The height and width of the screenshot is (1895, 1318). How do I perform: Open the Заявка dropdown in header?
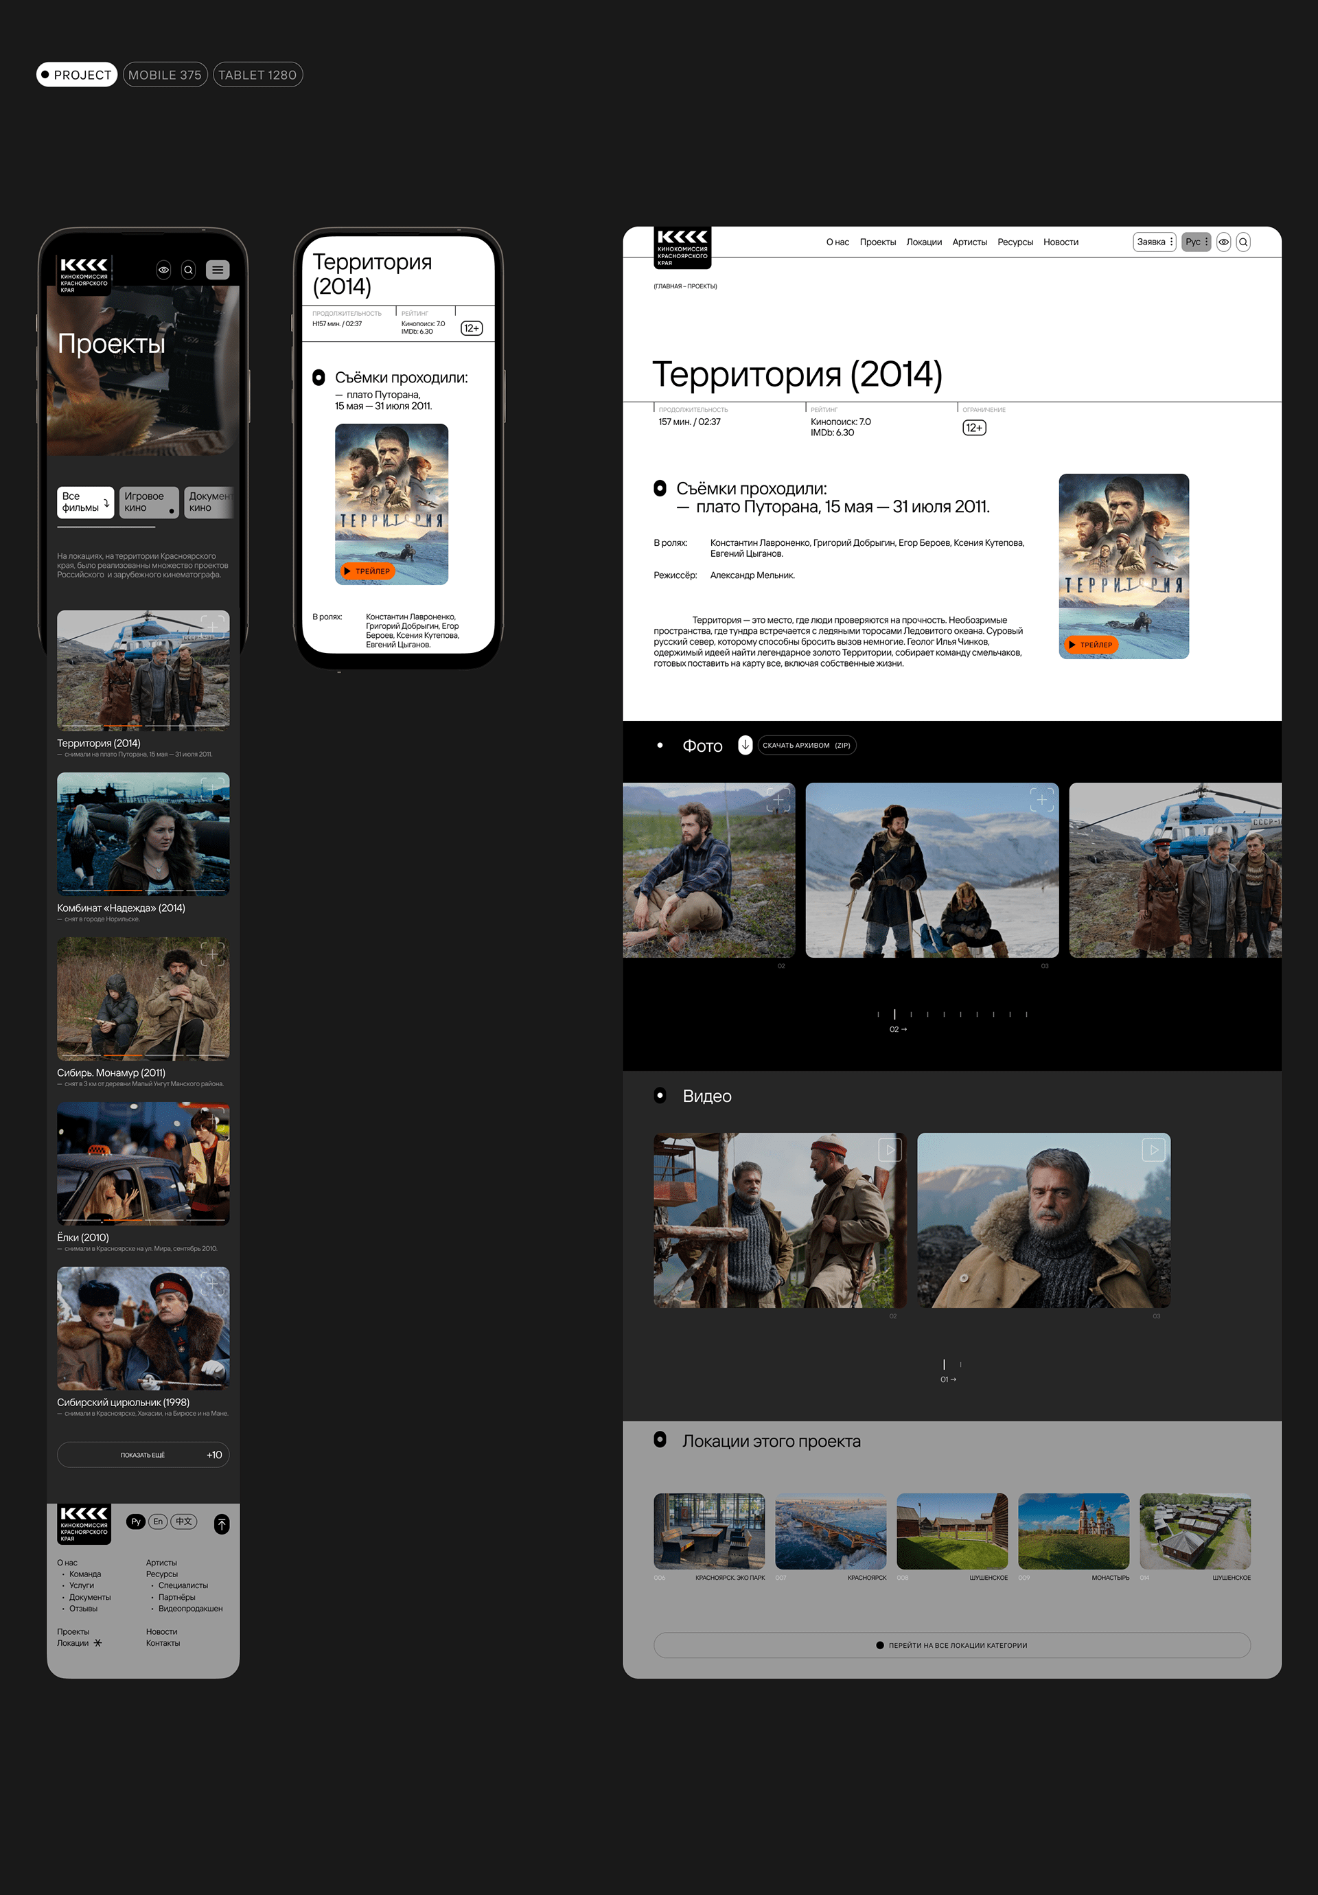point(1154,242)
